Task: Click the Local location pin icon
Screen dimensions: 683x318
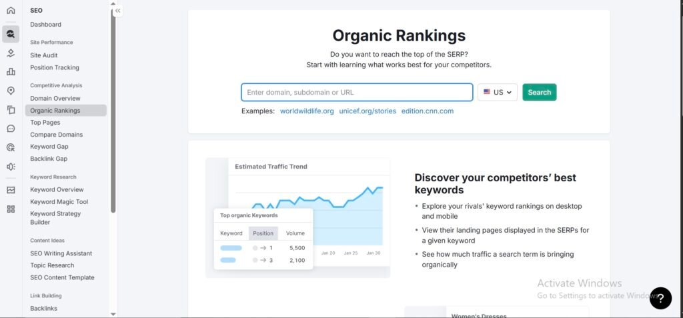Action: pos(11,91)
